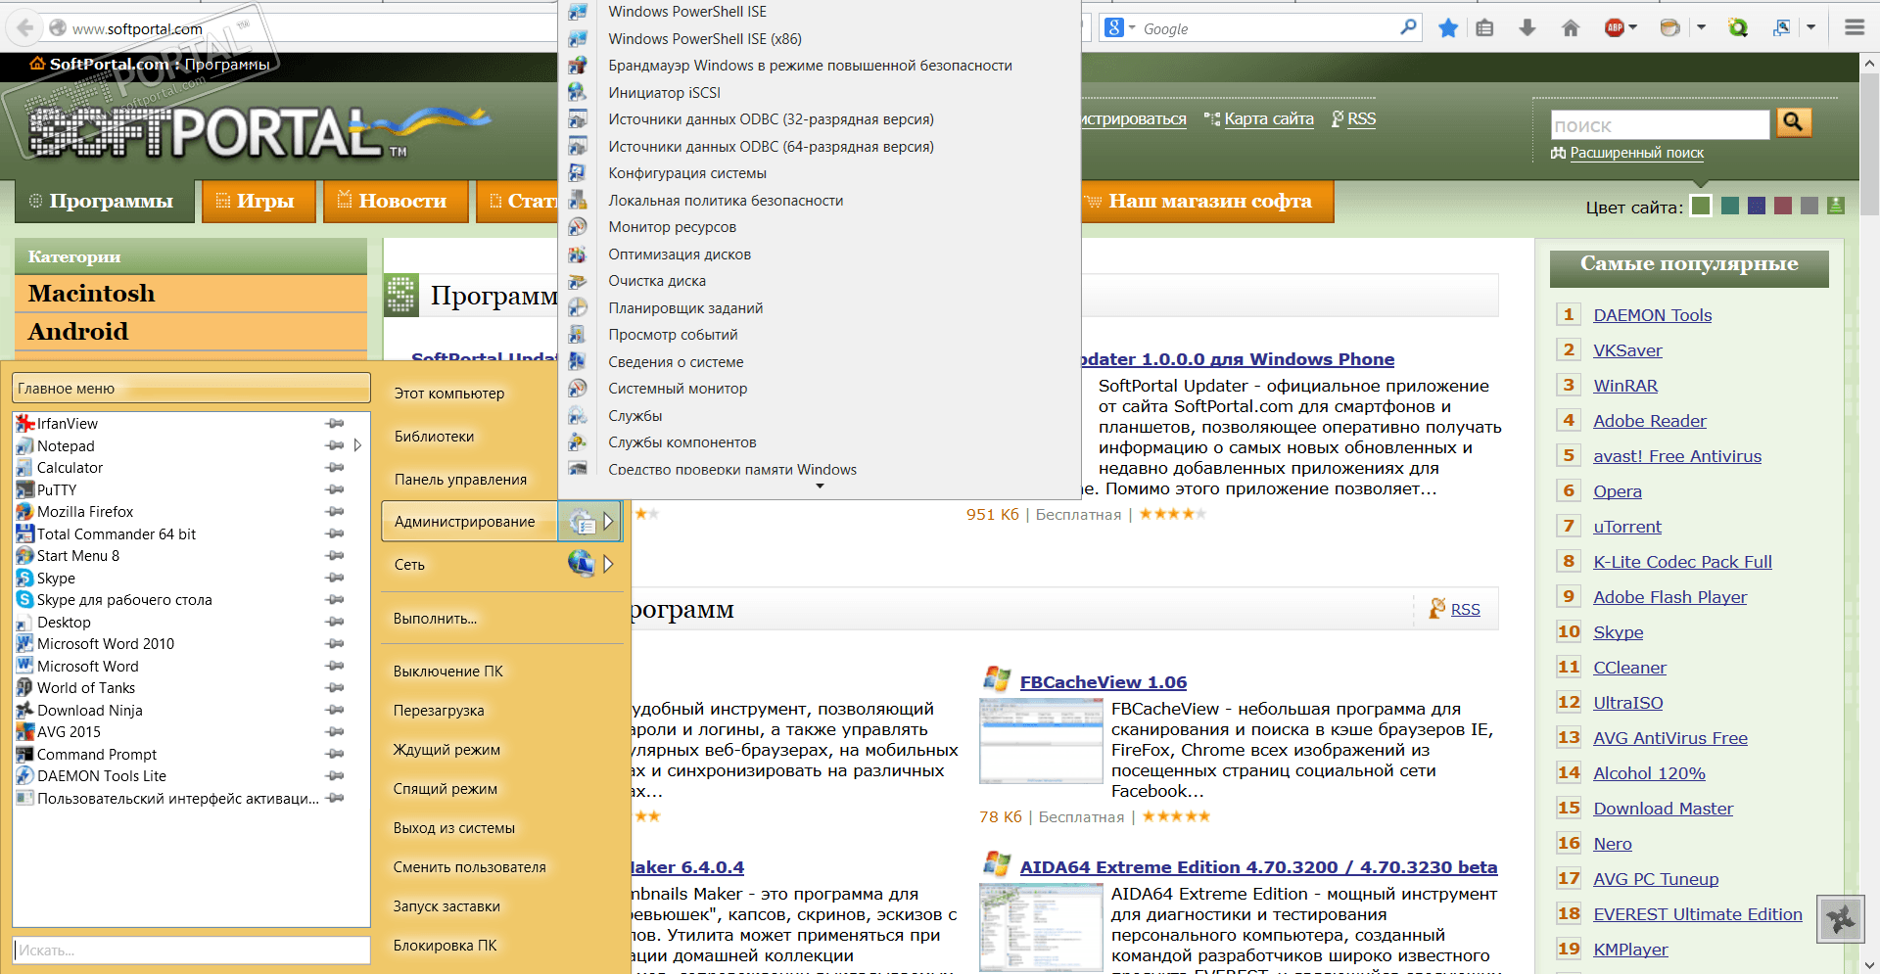The height and width of the screenshot is (974, 1880).
Task: Toggle the pin for Command Prompt
Action: click(335, 755)
